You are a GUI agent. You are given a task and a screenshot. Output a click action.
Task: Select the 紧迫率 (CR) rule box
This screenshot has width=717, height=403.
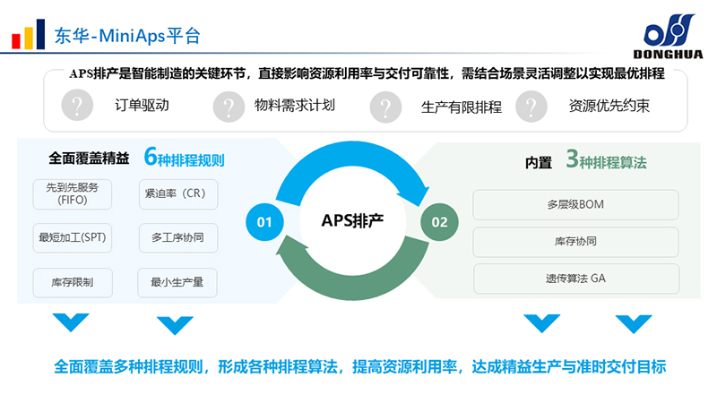click(x=177, y=194)
